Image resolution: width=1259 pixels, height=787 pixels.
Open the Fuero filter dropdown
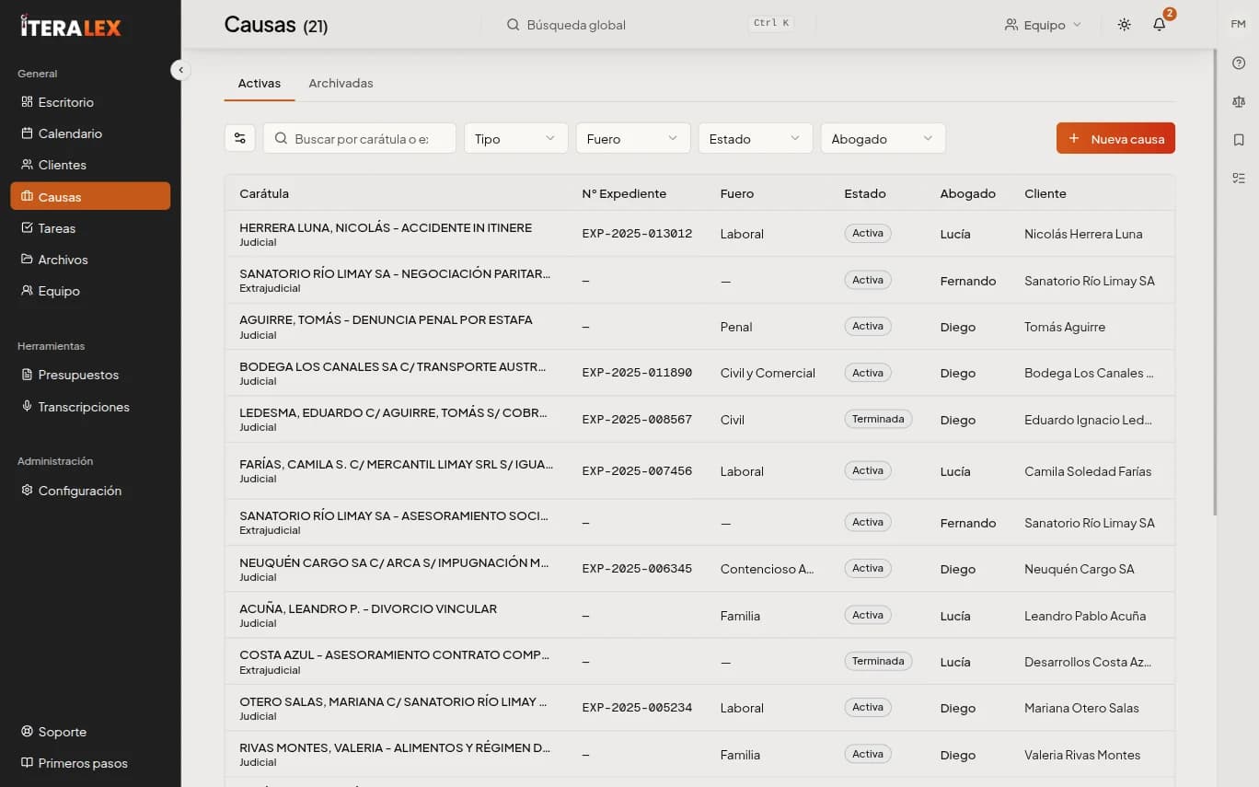tap(633, 138)
